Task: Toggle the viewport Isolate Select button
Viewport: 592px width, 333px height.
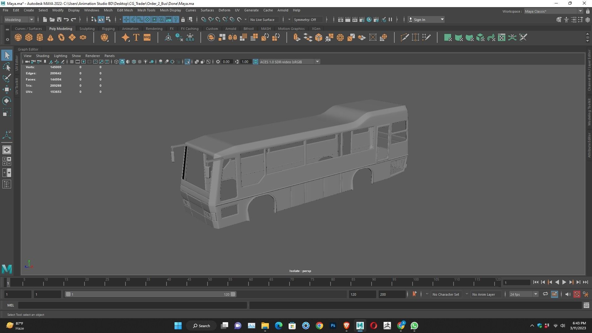Action: [187, 62]
